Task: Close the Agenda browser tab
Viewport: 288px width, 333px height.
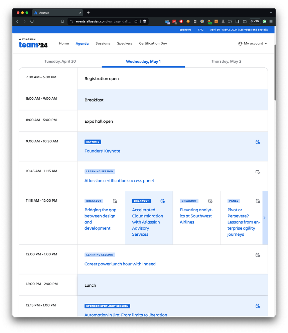Action: point(80,13)
